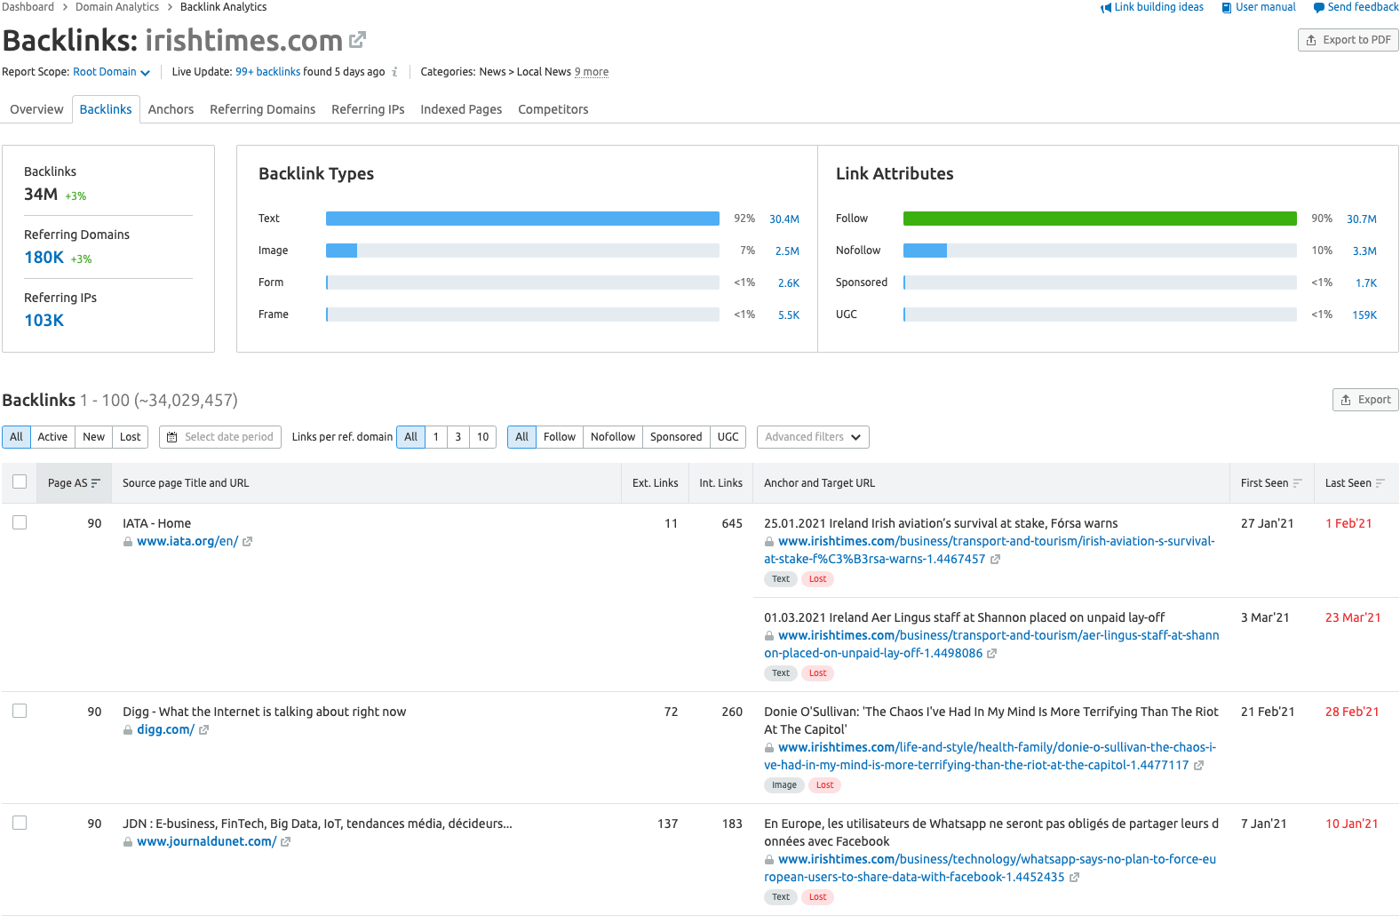Switch to the Competitors tab
The height and width of the screenshot is (923, 1400).
(553, 109)
